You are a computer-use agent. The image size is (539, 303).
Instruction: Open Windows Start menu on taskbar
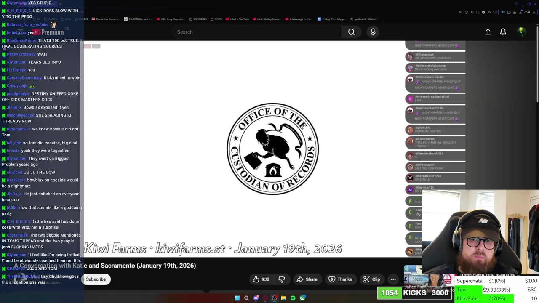pos(237,298)
